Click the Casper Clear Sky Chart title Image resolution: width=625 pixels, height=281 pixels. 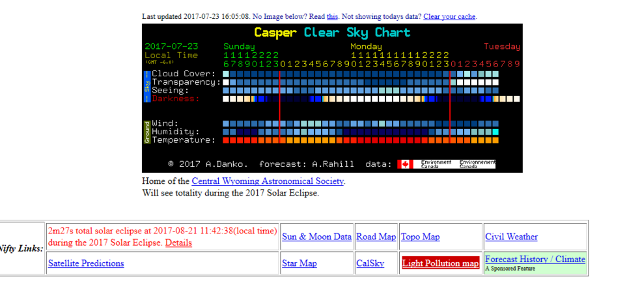[332, 33]
